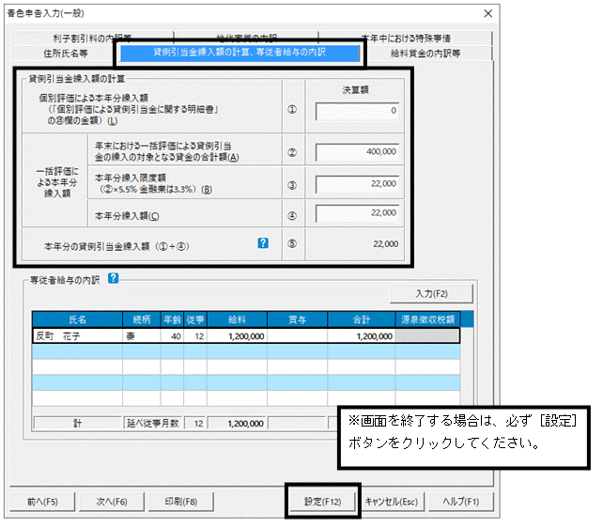Select 給料 cell in 反町 花子 row
The width and height of the screenshot is (603, 528).
(x=237, y=336)
